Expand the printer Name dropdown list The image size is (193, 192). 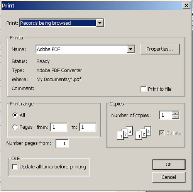point(130,49)
